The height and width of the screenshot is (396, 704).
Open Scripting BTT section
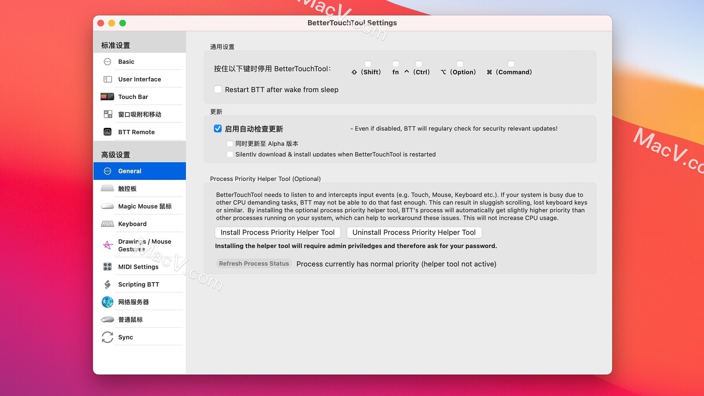point(140,284)
